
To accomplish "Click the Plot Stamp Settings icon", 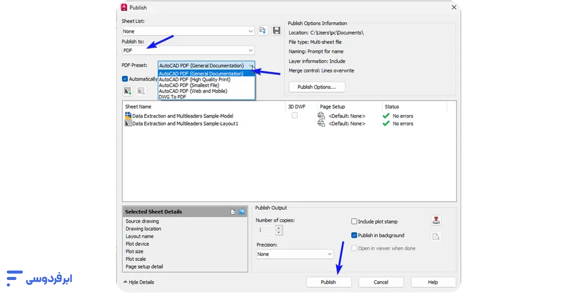I will coord(436,220).
